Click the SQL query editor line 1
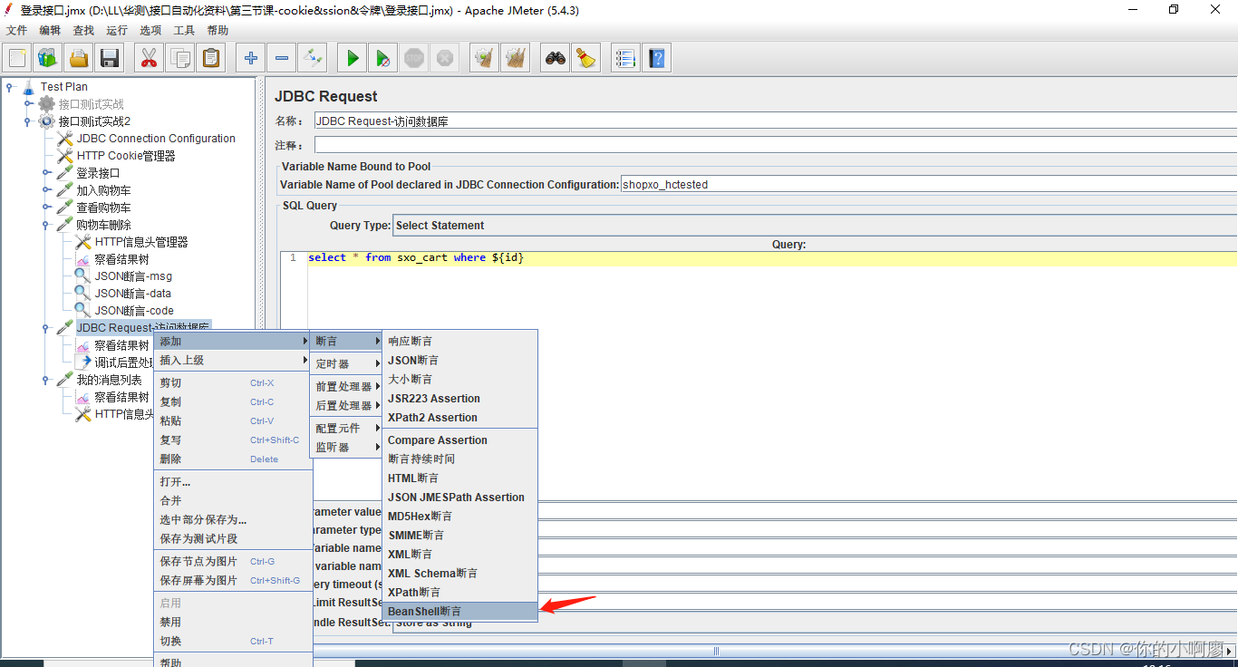Image resolution: width=1238 pixels, height=667 pixels. click(x=771, y=258)
